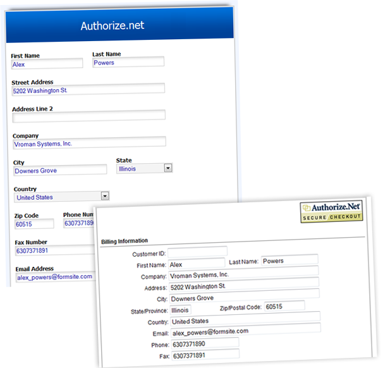Click the Email Address label in the form
Viewport: 383px width, 368px height.
[x=34, y=269]
